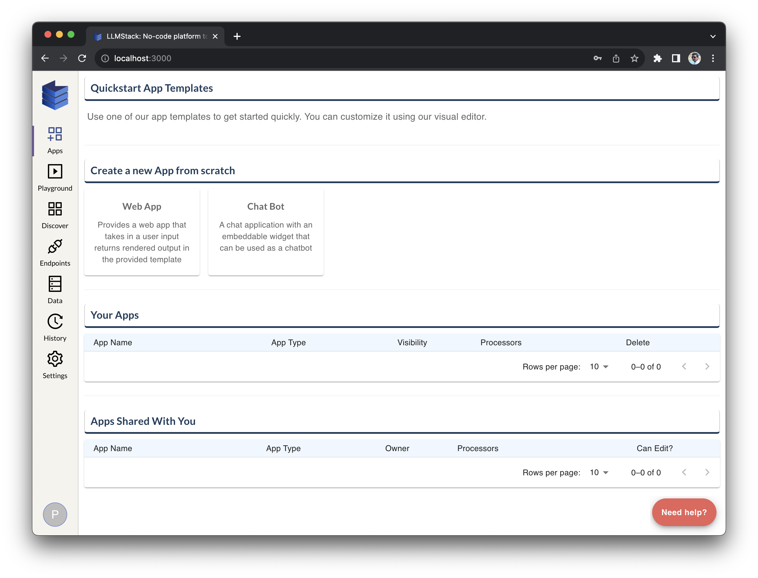
Task: Open the tab list chevron in the browser
Action: 713,36
